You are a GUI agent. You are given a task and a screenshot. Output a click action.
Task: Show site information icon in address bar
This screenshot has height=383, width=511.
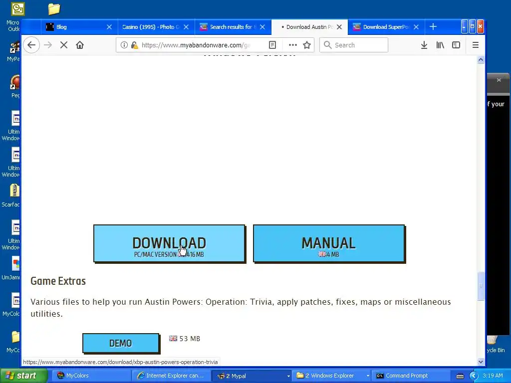pyautogui.click(x=124, y=45)
